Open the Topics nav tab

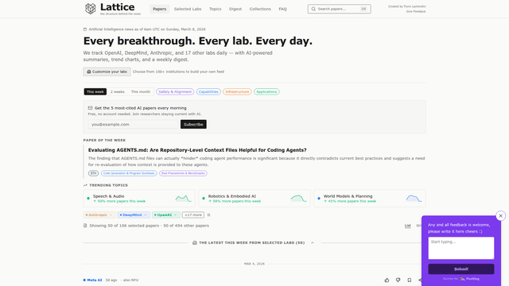216,9
